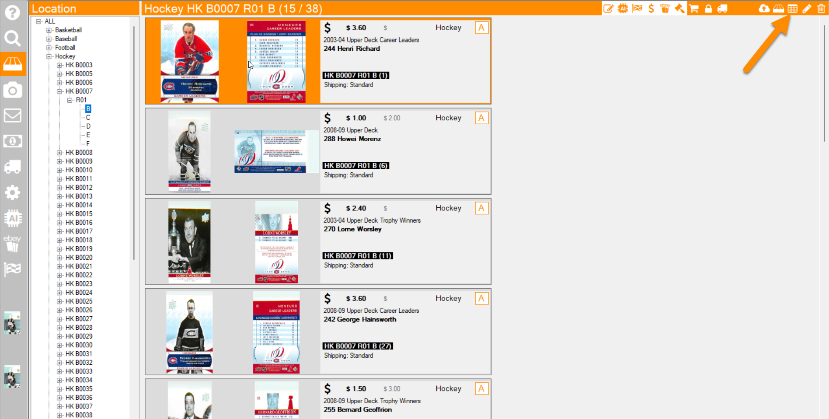Screen dimensions: 829x419
Task: Select the inventory box sidebar icon
Action: click(x=13, y=64)
